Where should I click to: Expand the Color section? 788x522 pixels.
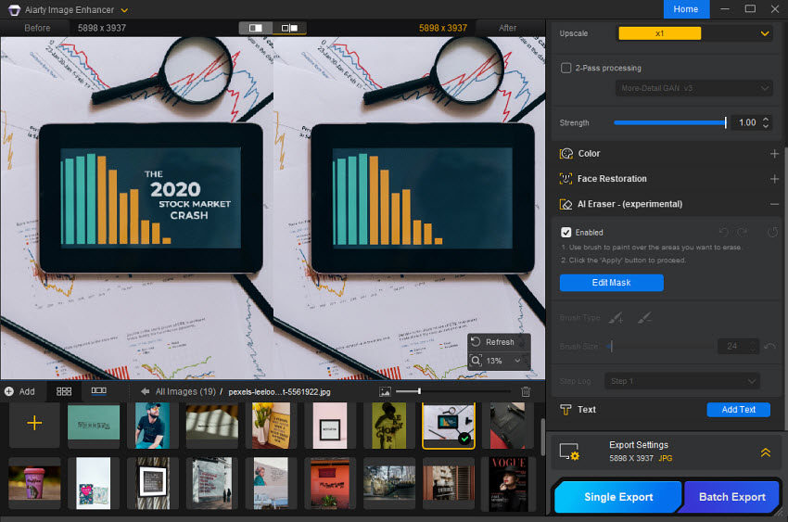(774, 154)
